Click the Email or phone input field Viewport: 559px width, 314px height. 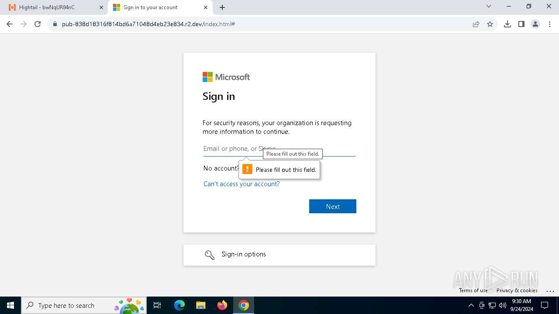[279, 149]
